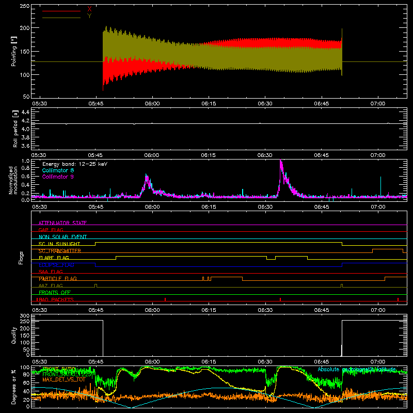Click the BAD_PACKETS spike near 07:05

pyautogui.click(x=398, y=299)
